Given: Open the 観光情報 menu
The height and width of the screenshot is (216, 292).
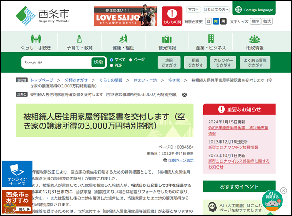Looking at the screenshot, I should tap(167, 42).
